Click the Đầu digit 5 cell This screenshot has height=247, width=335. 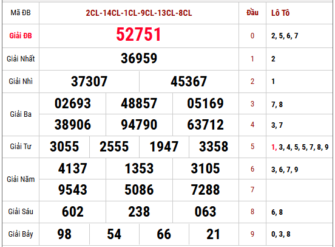(x=252, y=147)
